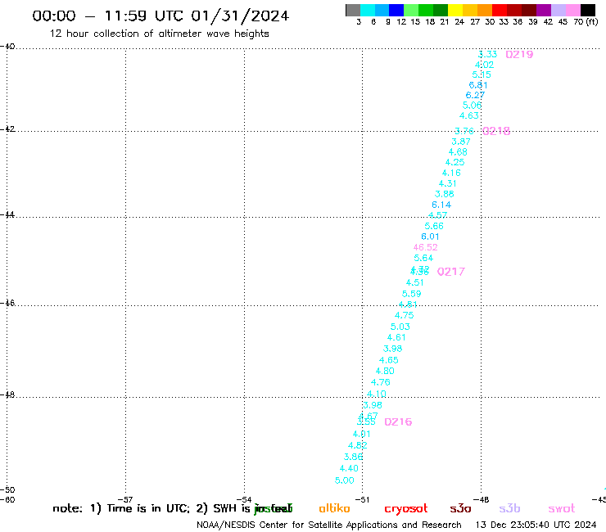Screen dimensions: 606x532
Task: Click the wave height value 4.68
Action: tap(458, 152)
